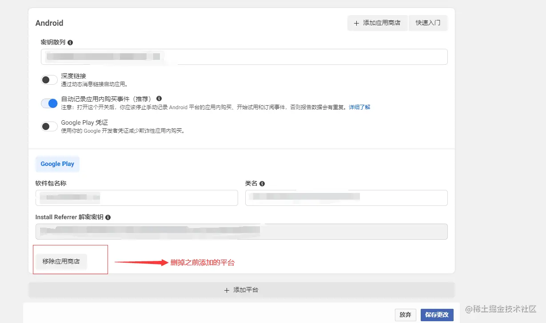Enable the 深度链接 toggle
The image size is (546, 323).
[x=49, y=79]
